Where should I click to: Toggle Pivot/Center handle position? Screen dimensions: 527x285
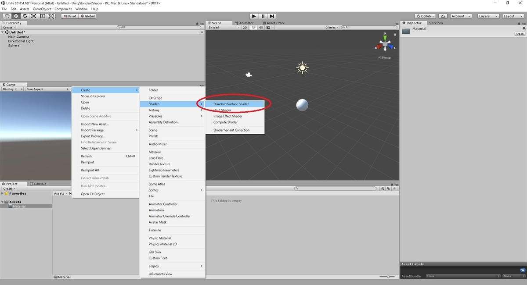(x=69, y=16)
